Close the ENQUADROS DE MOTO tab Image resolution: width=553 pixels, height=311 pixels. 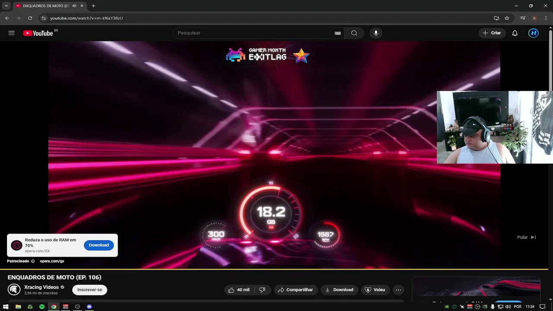click(x=82, y=6)
